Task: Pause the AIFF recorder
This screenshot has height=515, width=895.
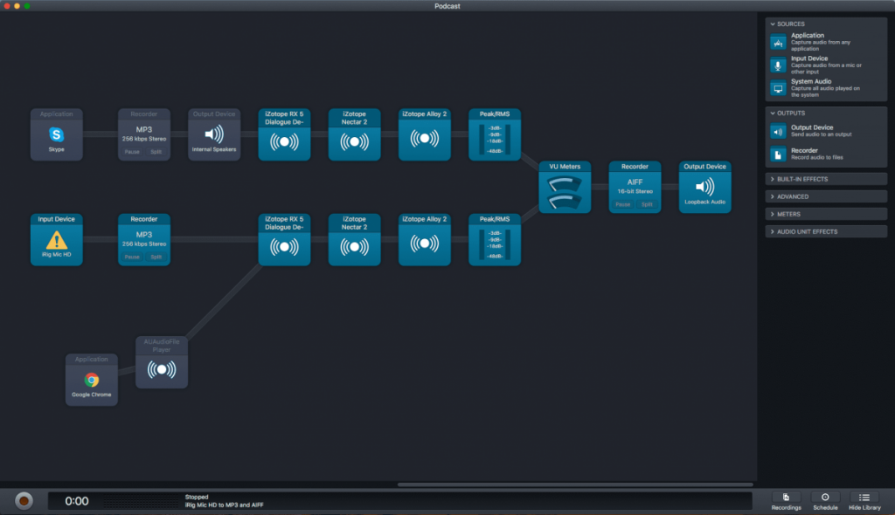Action: (622, 203)
